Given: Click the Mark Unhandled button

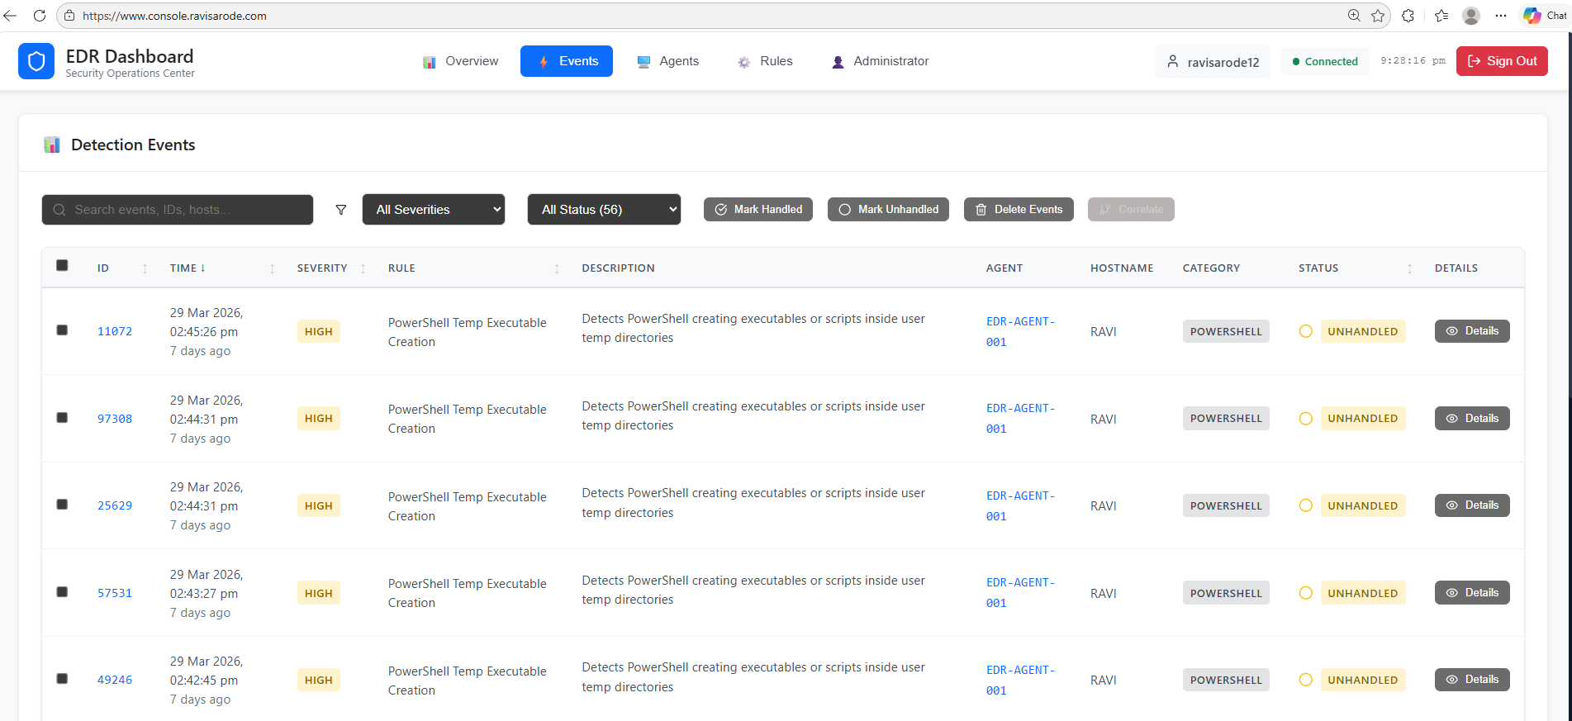Looking at the screenshot, I should tap(888, 210).
